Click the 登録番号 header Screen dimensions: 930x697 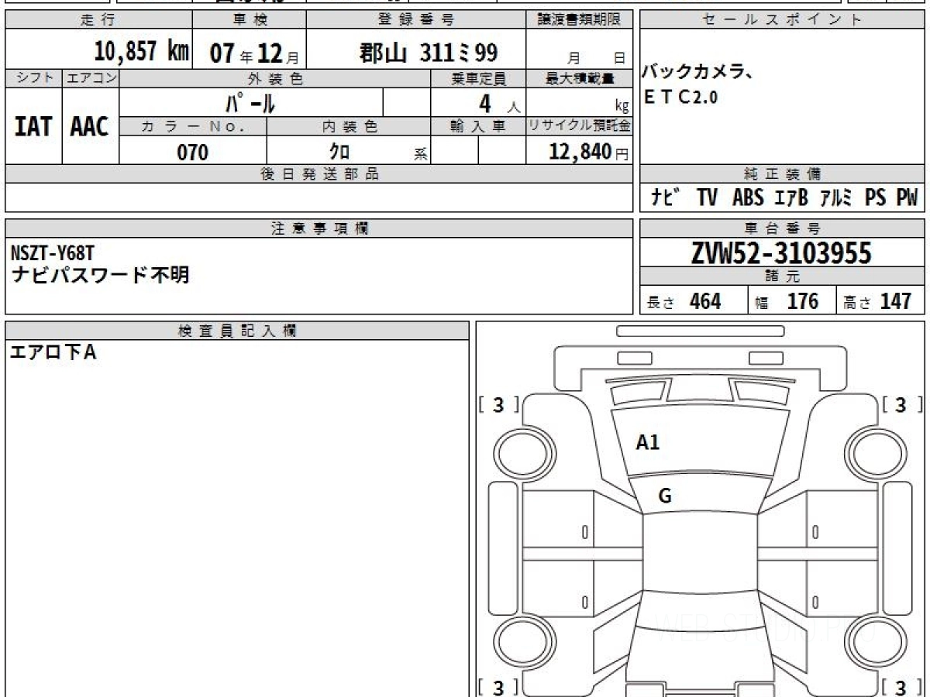(x=416, y=20)
